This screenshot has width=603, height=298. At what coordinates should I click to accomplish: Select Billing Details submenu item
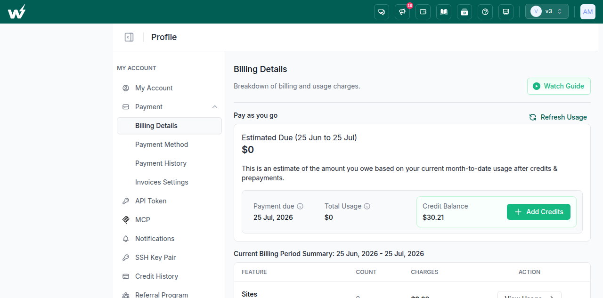(169, 126)
